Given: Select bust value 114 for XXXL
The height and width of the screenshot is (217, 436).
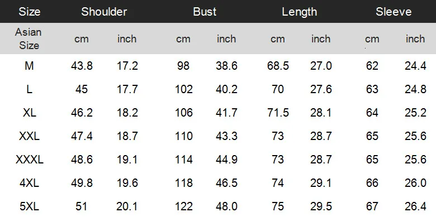Looking at the screenshot, I should coord(183,160).
